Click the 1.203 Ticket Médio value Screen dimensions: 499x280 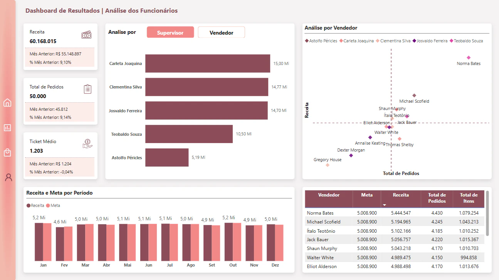pos(36,151)
